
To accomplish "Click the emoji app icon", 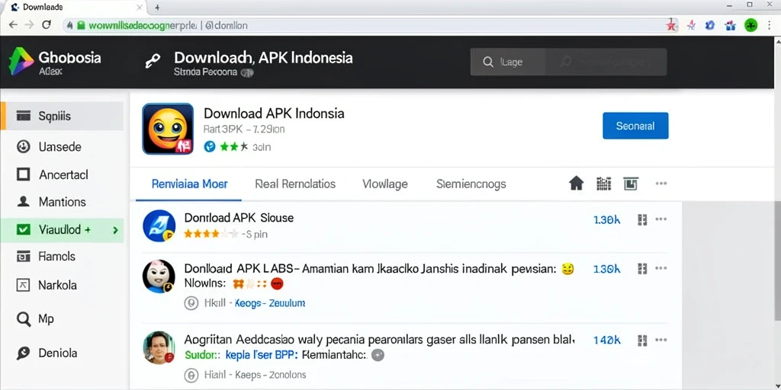I will point(168,128).
